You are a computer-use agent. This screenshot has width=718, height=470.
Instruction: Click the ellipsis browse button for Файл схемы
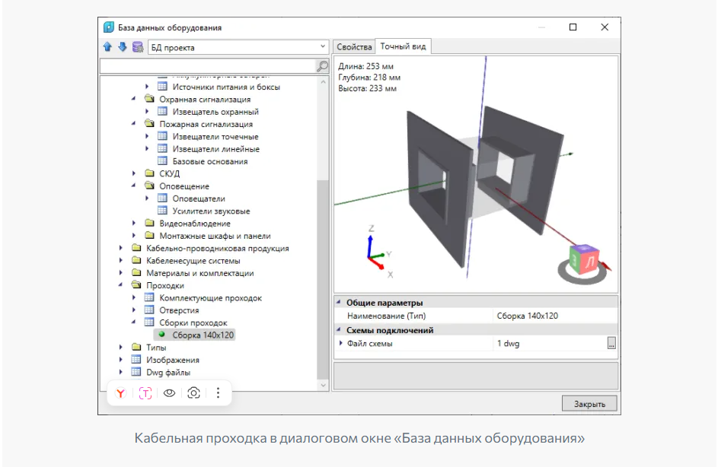611,344
